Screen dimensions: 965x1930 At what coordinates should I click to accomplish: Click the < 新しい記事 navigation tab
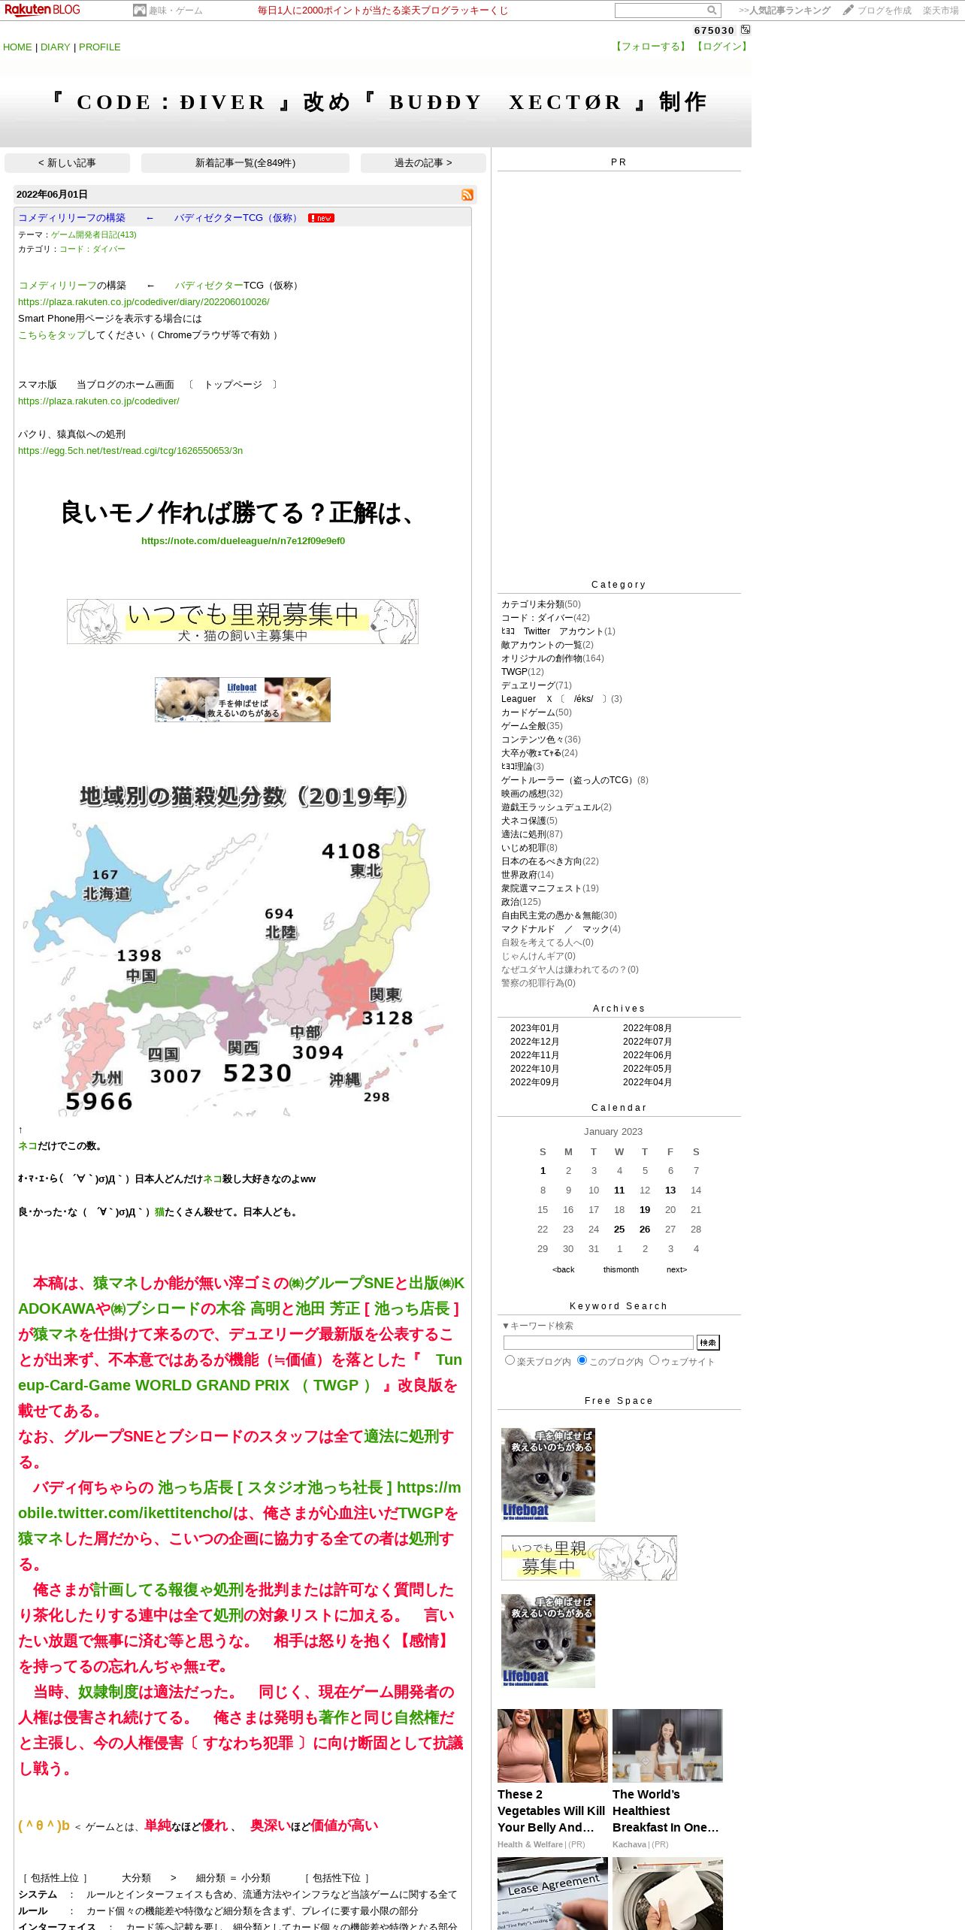pyautogui.click(x=67, y=163)
